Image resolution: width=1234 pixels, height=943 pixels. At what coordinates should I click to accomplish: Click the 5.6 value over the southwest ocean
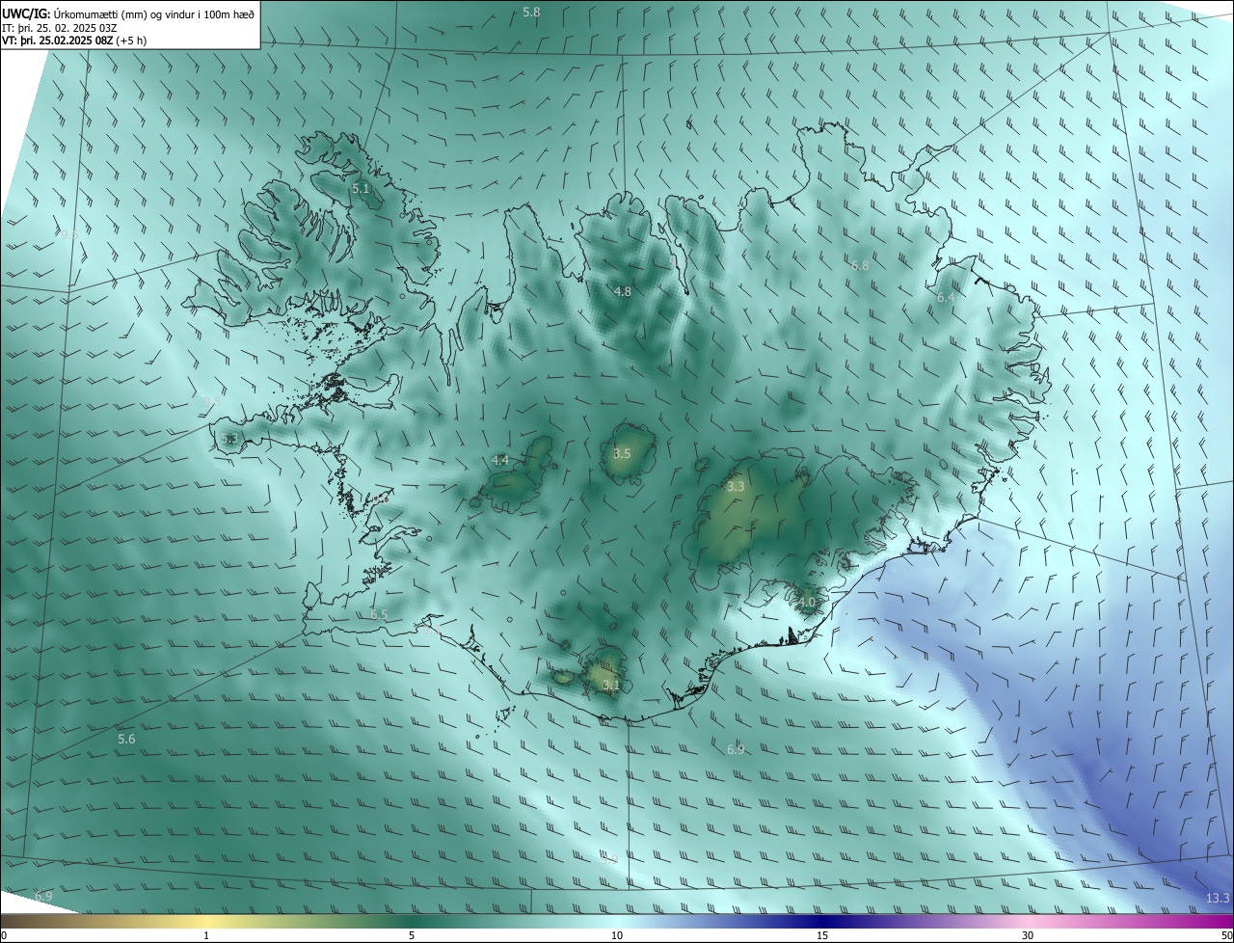(x=126, y=739)
